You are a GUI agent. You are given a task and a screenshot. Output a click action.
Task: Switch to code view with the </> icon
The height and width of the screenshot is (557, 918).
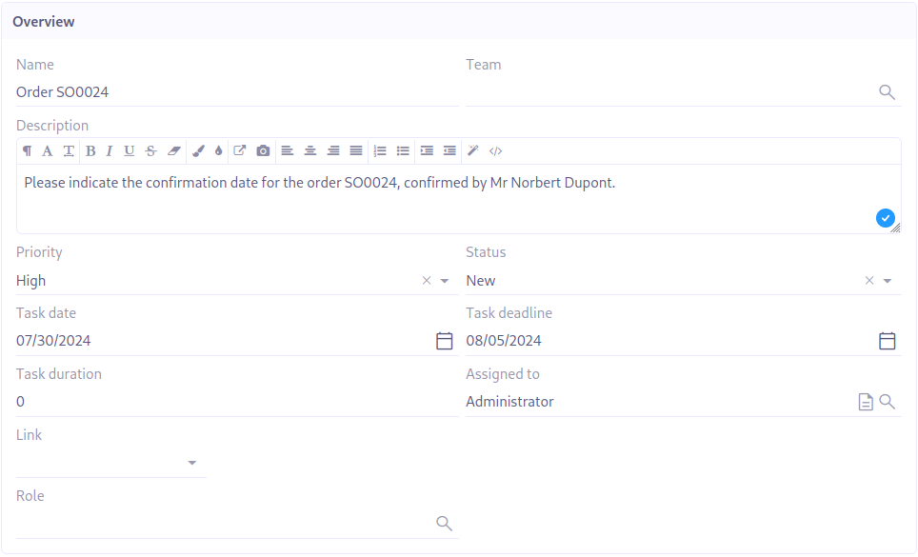pyautogui.click(x=494, y=150)
